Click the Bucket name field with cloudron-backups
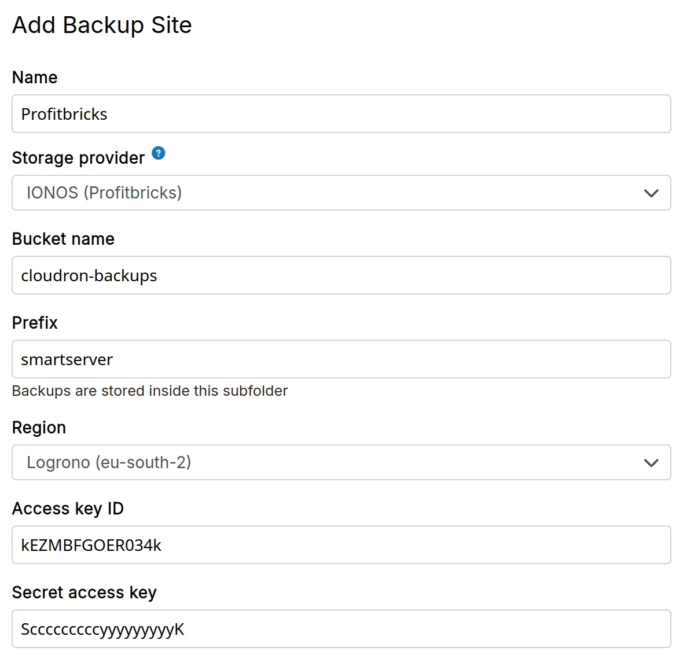Screen dimensions: 683x662 (x=341, y=275)
